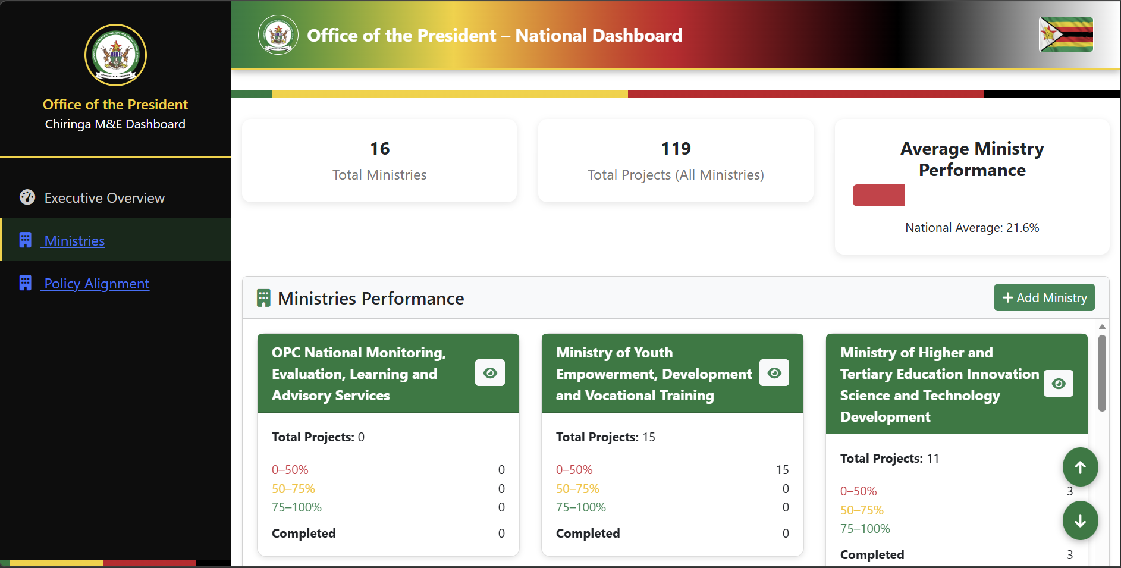Viewport: 1121px width, 568px height.
Task: Click the Ministries building icon in sidebar
Action: 26,240
